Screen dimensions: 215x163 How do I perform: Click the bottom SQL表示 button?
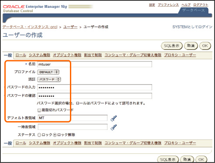click(x=168, y=160)
